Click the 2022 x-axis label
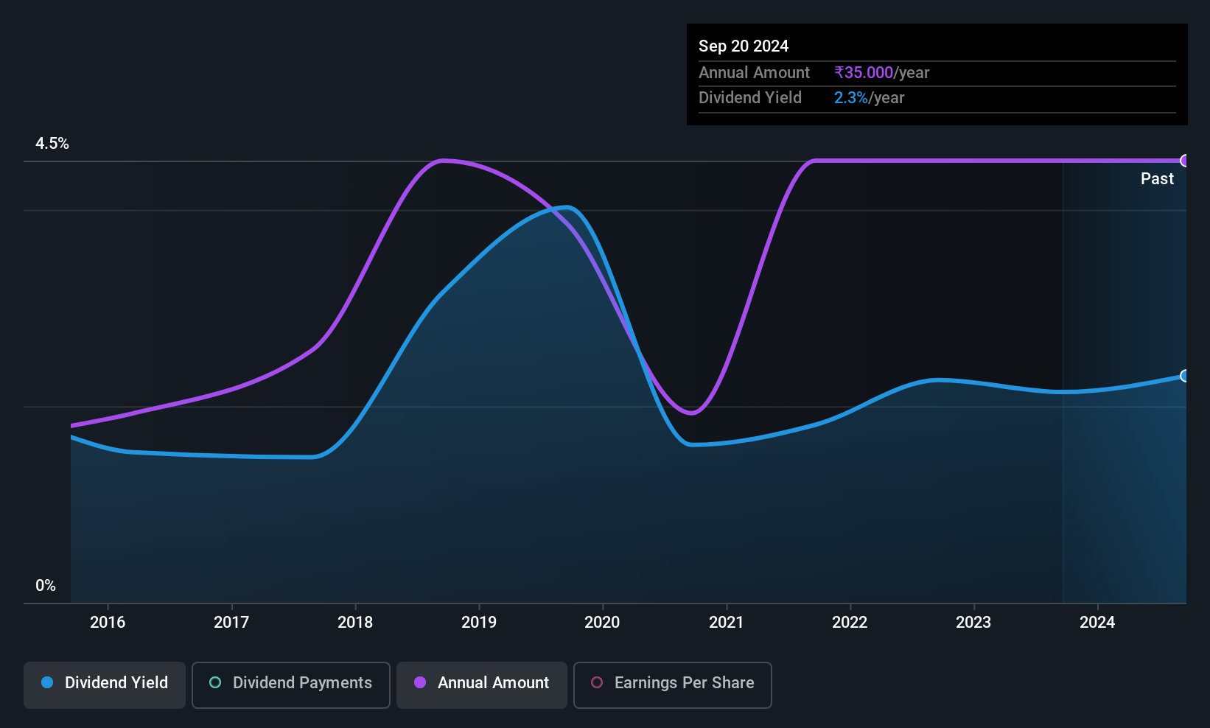The height and width of the screenshot is (728, 1210). (x=850, y=623)
